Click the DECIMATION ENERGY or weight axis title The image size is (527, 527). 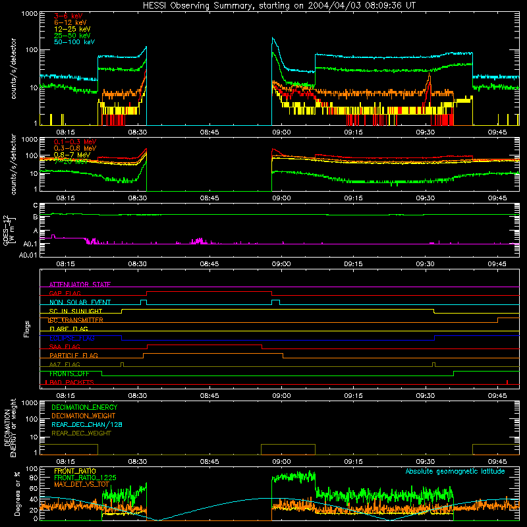point(10,428)
